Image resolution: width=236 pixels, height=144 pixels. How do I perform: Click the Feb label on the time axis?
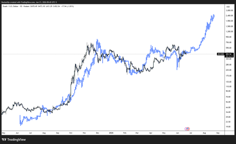125,133
